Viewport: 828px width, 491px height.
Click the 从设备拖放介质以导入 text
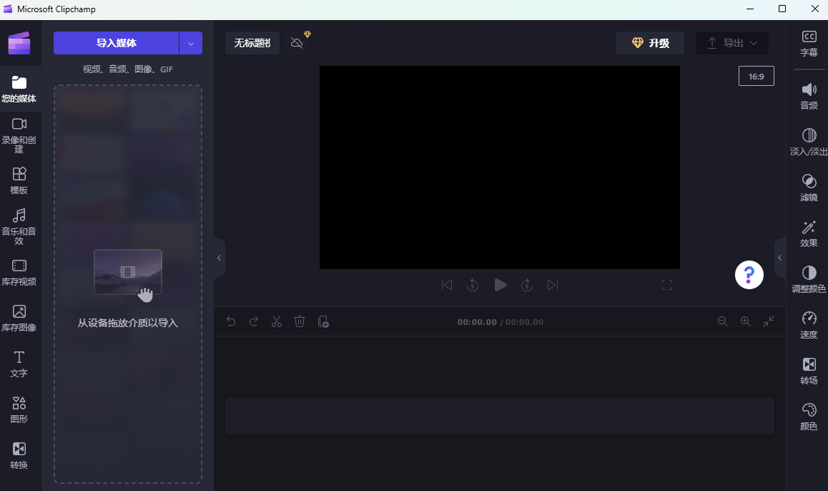[128, 323]
